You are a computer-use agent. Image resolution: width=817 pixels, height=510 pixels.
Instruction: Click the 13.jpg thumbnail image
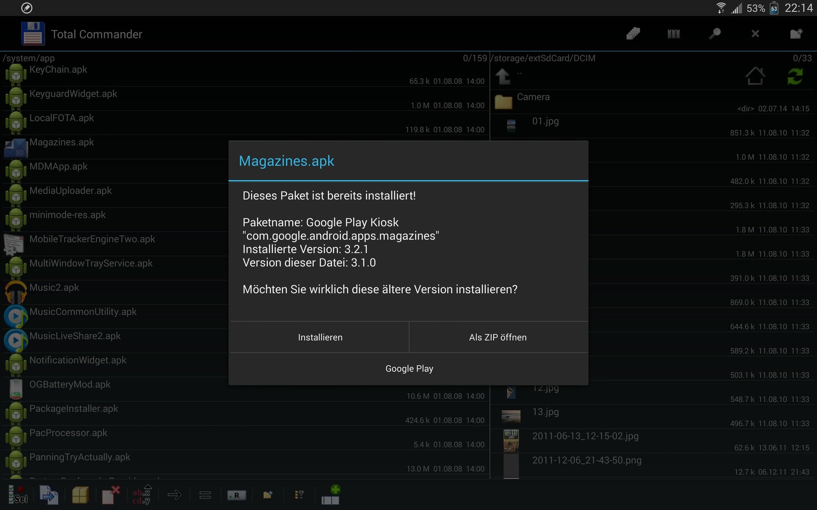pos(511,416)
